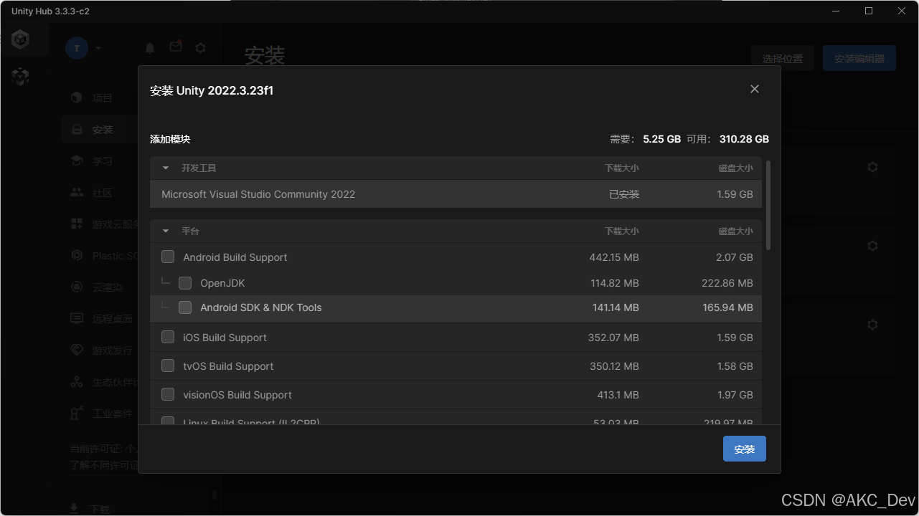Click the 选择位置 button
The height and width of the screenshot is (516, 919).
tap(783, 58)
